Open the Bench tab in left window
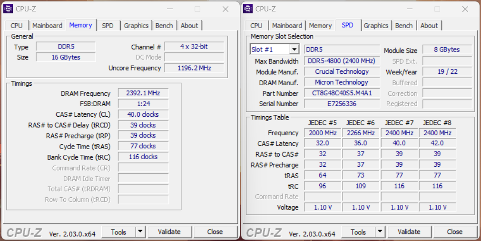The image size is (481, 241). tap(164, 26)
